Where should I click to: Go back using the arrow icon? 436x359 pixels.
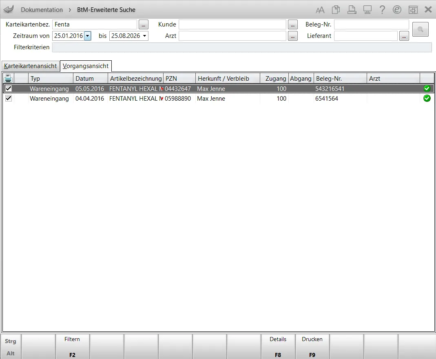point(8,9)
